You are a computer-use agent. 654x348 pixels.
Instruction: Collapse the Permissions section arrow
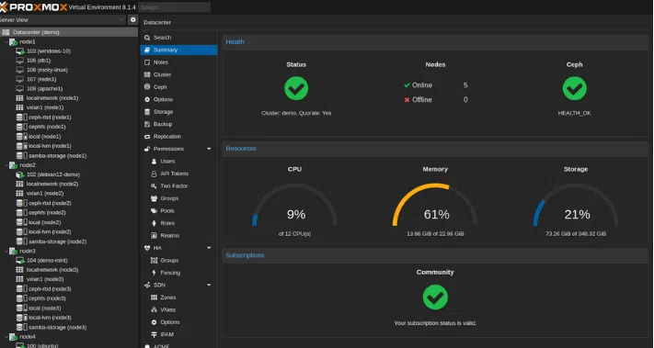tap(209, 149)
